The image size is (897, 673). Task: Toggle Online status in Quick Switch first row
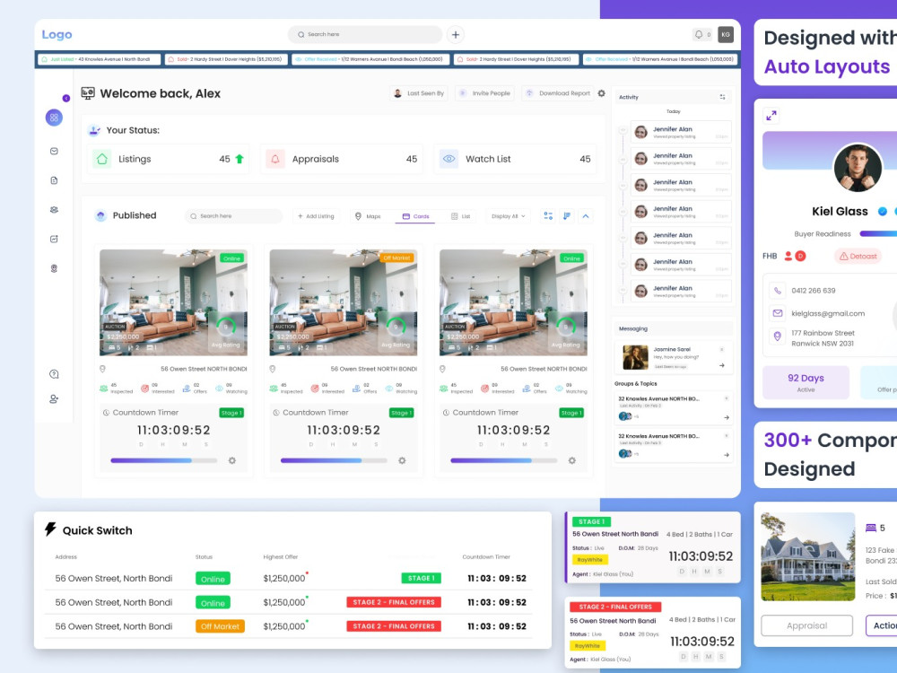pyautogui.click(x=213, y=579)
